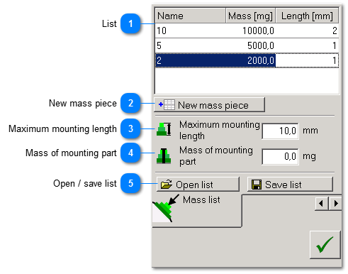The image size is (348, 274).
Task: Confirm with the green checkmark button
Action: (x=325, y=245)
